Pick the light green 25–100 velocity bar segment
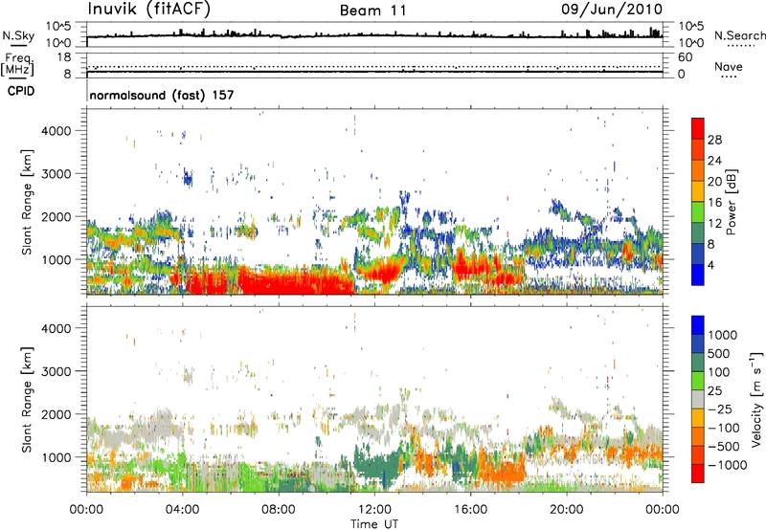The width and height of the screenshot is (766, 530). pos(698,381)
